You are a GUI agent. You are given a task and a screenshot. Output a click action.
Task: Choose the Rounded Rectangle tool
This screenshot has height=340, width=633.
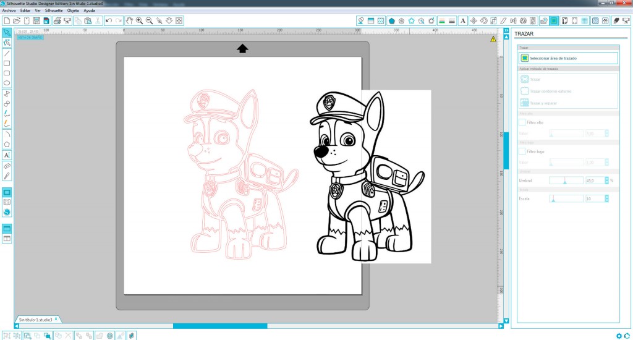click(x=7, y=73)
